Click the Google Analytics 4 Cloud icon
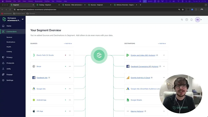Image resolution: width=208 pixels, height=117 pixels. coord(128,78)
